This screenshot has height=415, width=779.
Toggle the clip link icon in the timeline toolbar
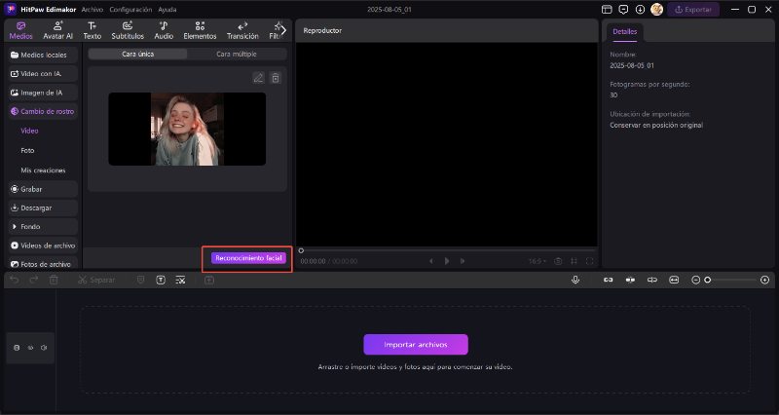coord(608,280)
